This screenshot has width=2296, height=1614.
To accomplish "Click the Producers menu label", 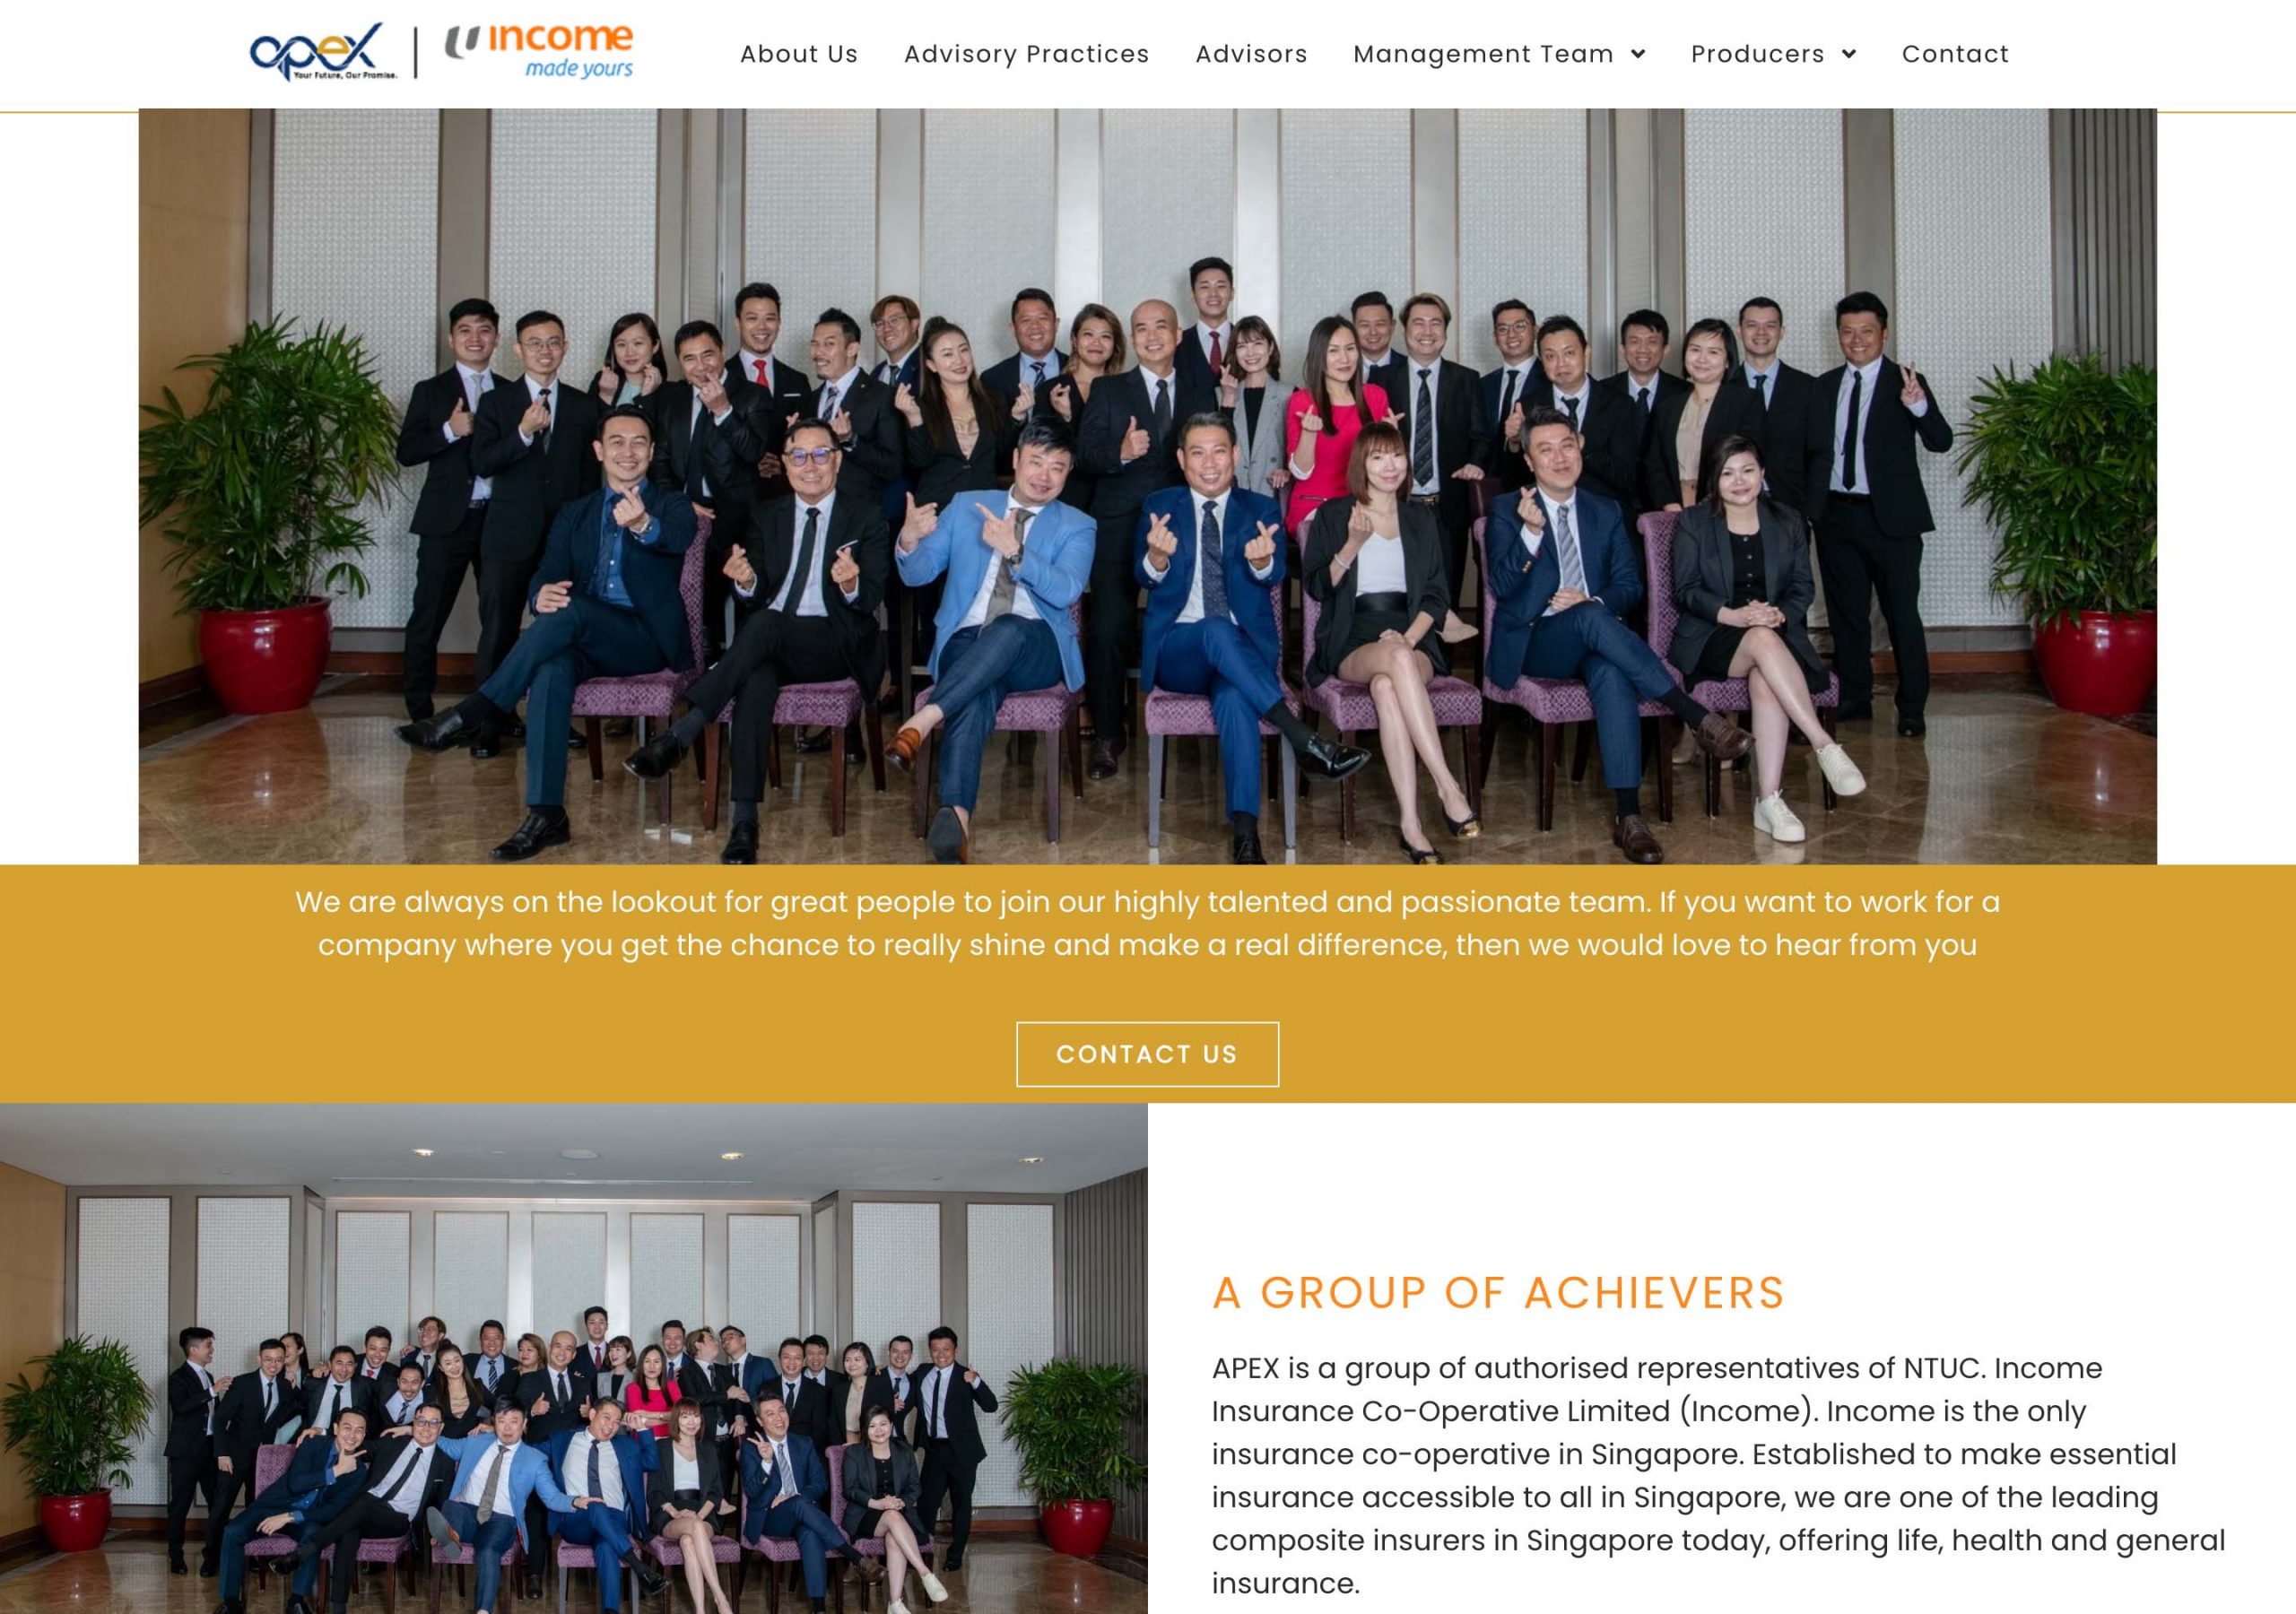I will pos(1757,54).
